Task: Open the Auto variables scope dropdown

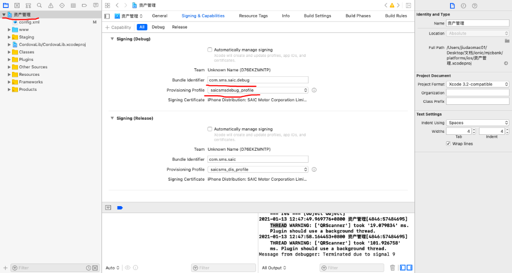Action: click(112, 268)
